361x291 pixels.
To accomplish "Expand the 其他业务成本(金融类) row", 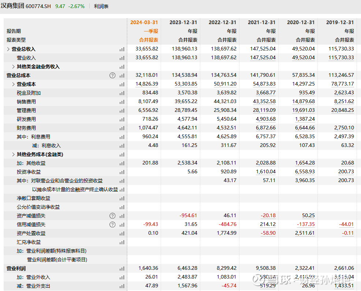I will [x=13, y=154].
